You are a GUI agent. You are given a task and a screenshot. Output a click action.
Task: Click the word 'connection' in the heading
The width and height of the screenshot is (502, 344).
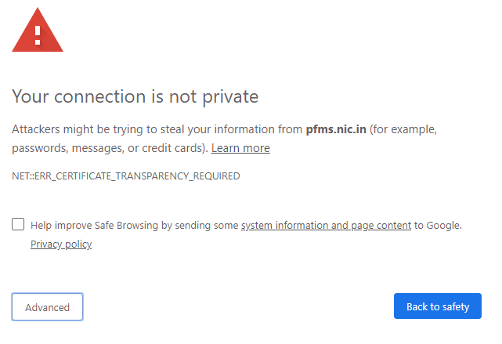100,96
